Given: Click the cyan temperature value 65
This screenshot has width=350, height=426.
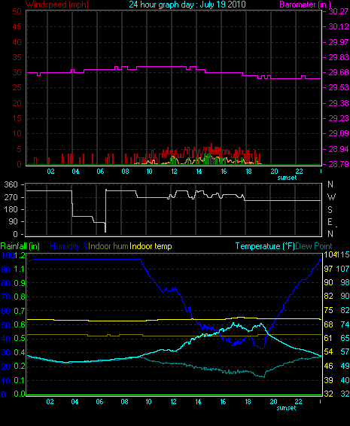Looking at the screenshot, I should 345,338.
